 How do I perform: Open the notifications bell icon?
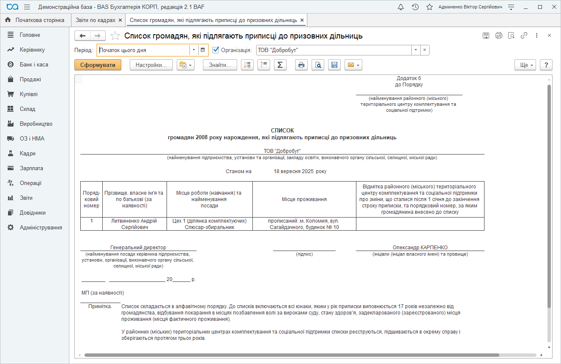pos(401,7)
